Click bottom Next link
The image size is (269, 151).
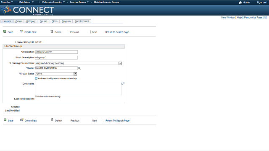tap(95, 121)
